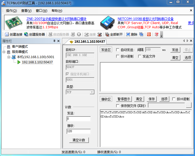Click the 间隔 interval field showing 100
Screen dimensions: 195x156
tap(153, 50)
